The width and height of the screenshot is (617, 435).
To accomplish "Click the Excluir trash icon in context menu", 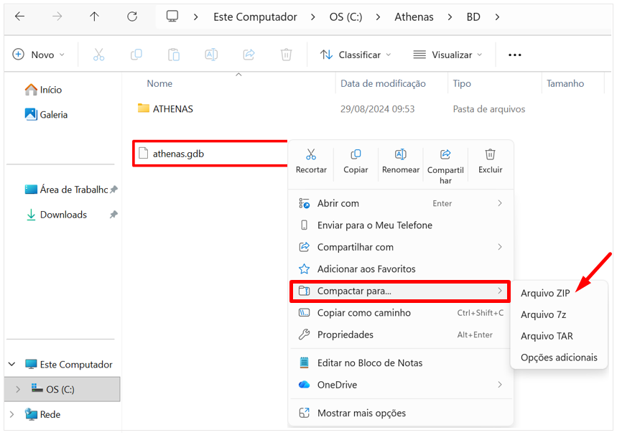I will click(x=490, y=154).
